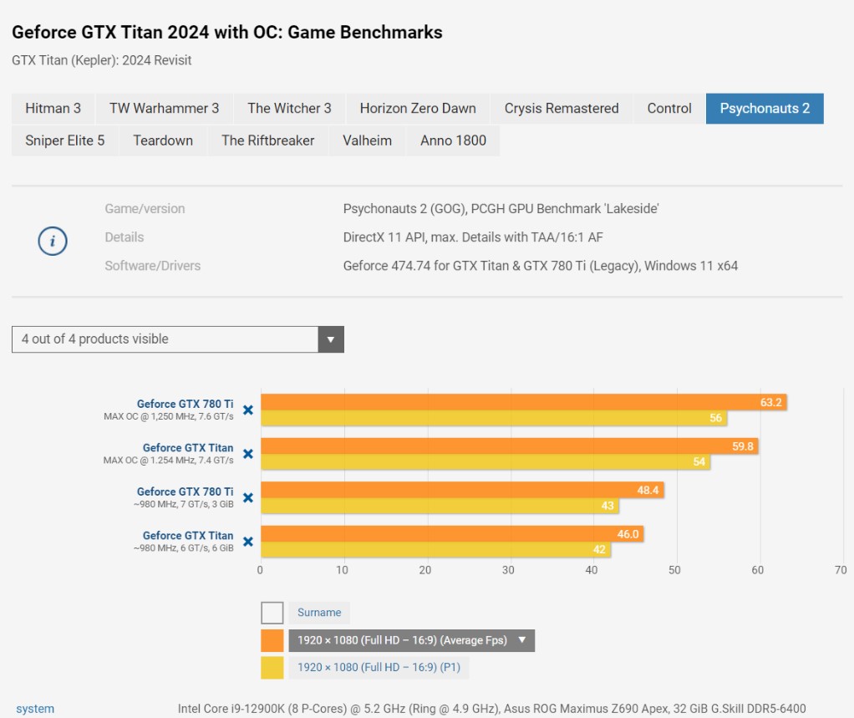Image resolution: width=854 pixels, height=718 pixels.
Task: Open the Average Fps resolution dropdown
Action: [412, 640]
